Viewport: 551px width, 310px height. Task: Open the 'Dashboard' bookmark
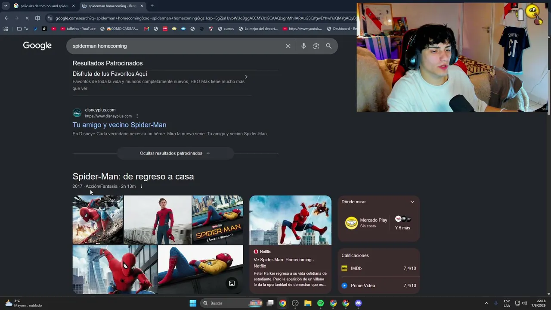[341, 29]
